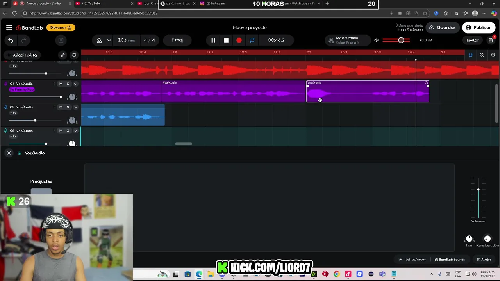Image resolution: width=500 pixels, height=281 pixels.
Task: Click the loop handle on selected purple clip
Action: [x=427, y=83]
